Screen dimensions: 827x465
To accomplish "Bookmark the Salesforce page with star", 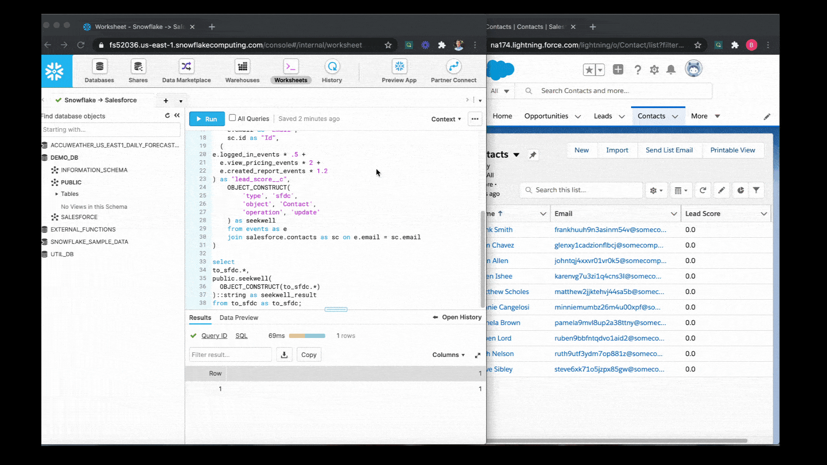I will tap(698, 45).
